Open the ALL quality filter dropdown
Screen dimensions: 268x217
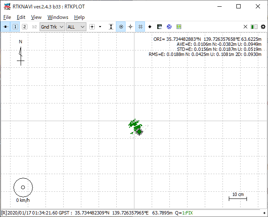76,26
